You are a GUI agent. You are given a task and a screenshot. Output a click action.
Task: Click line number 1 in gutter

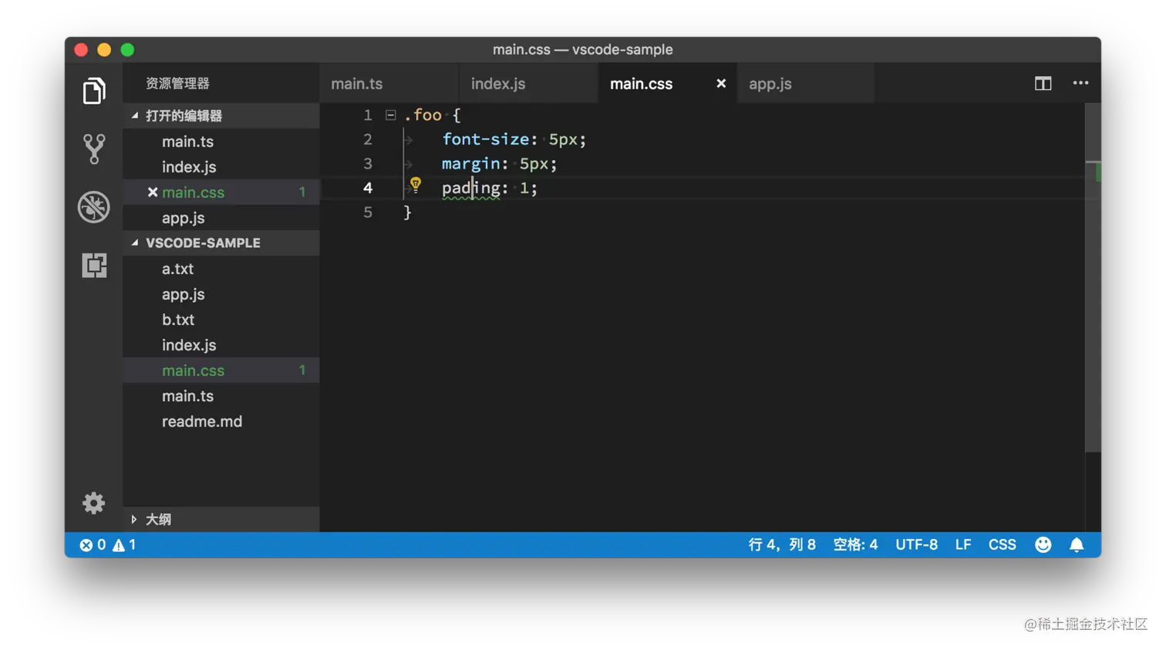[368, 115]
